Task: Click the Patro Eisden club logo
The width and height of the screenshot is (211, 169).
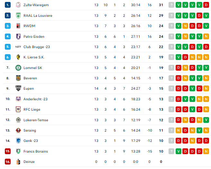Action: click(18, 36)
